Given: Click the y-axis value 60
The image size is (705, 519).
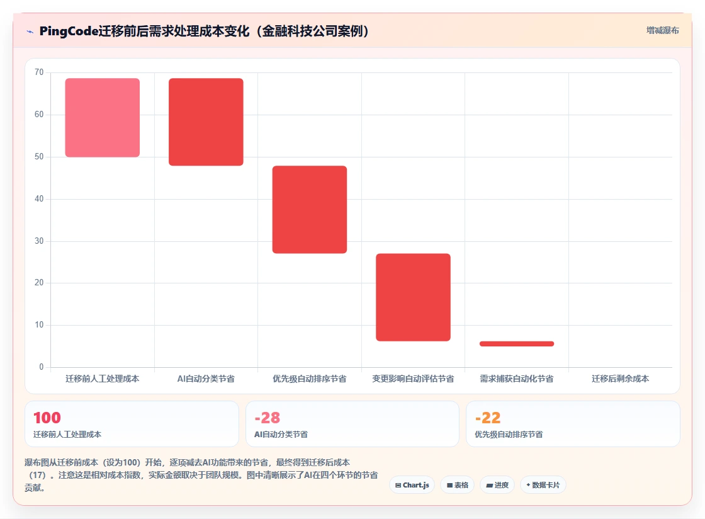Looking at the screenshot, I should [39, 115].
